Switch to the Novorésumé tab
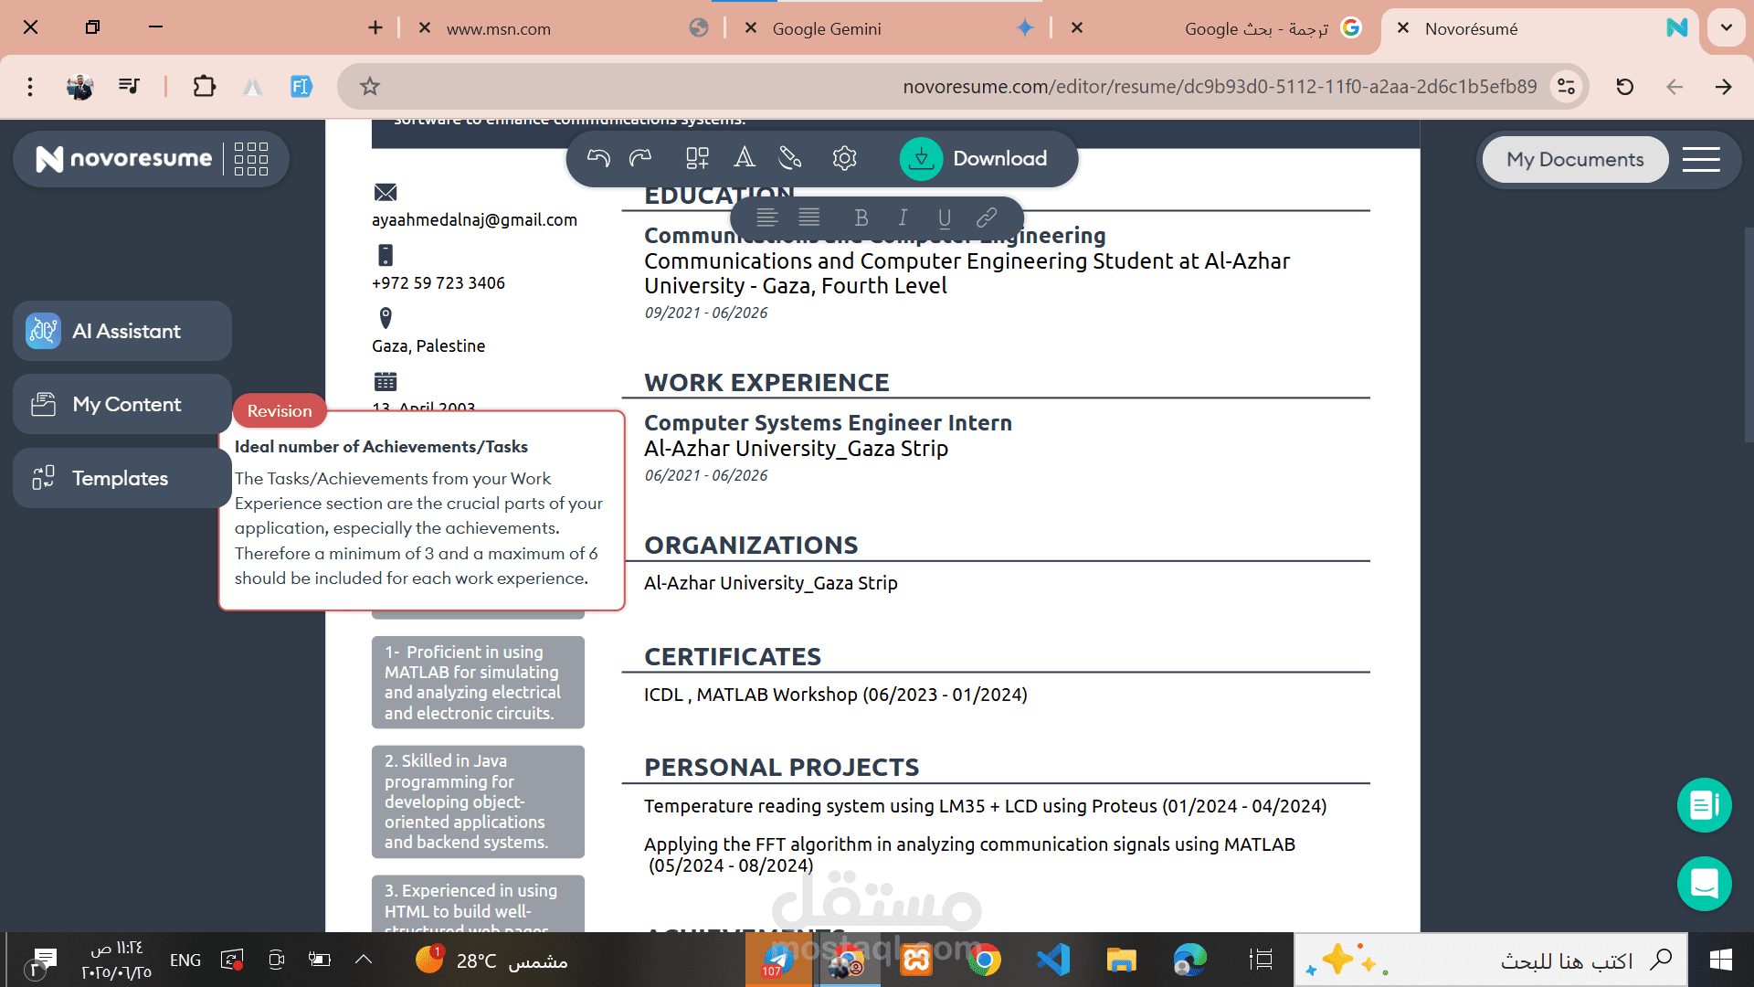The width and height of the screenshot is (1754, 987). pyautogui.click(x=1539, y=28)
